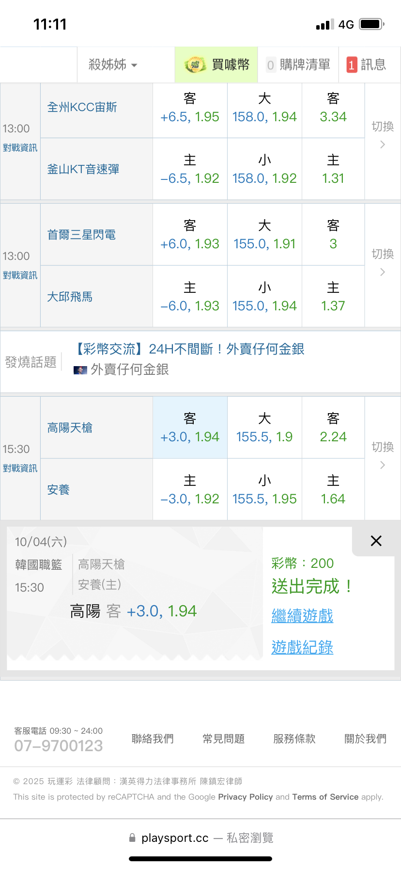Tap the lock icon beside playsport.cc
This screenshot has height=869, width=401.
pos(132,838)
